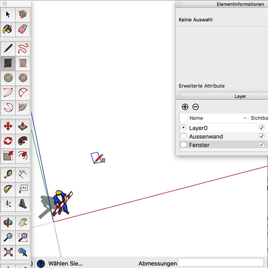The height and width of the screenshot is (268, 268).
Task: Toggle visibility checkbox for Aussenwand
Action: pyautogui.click(x=262, y=136)
